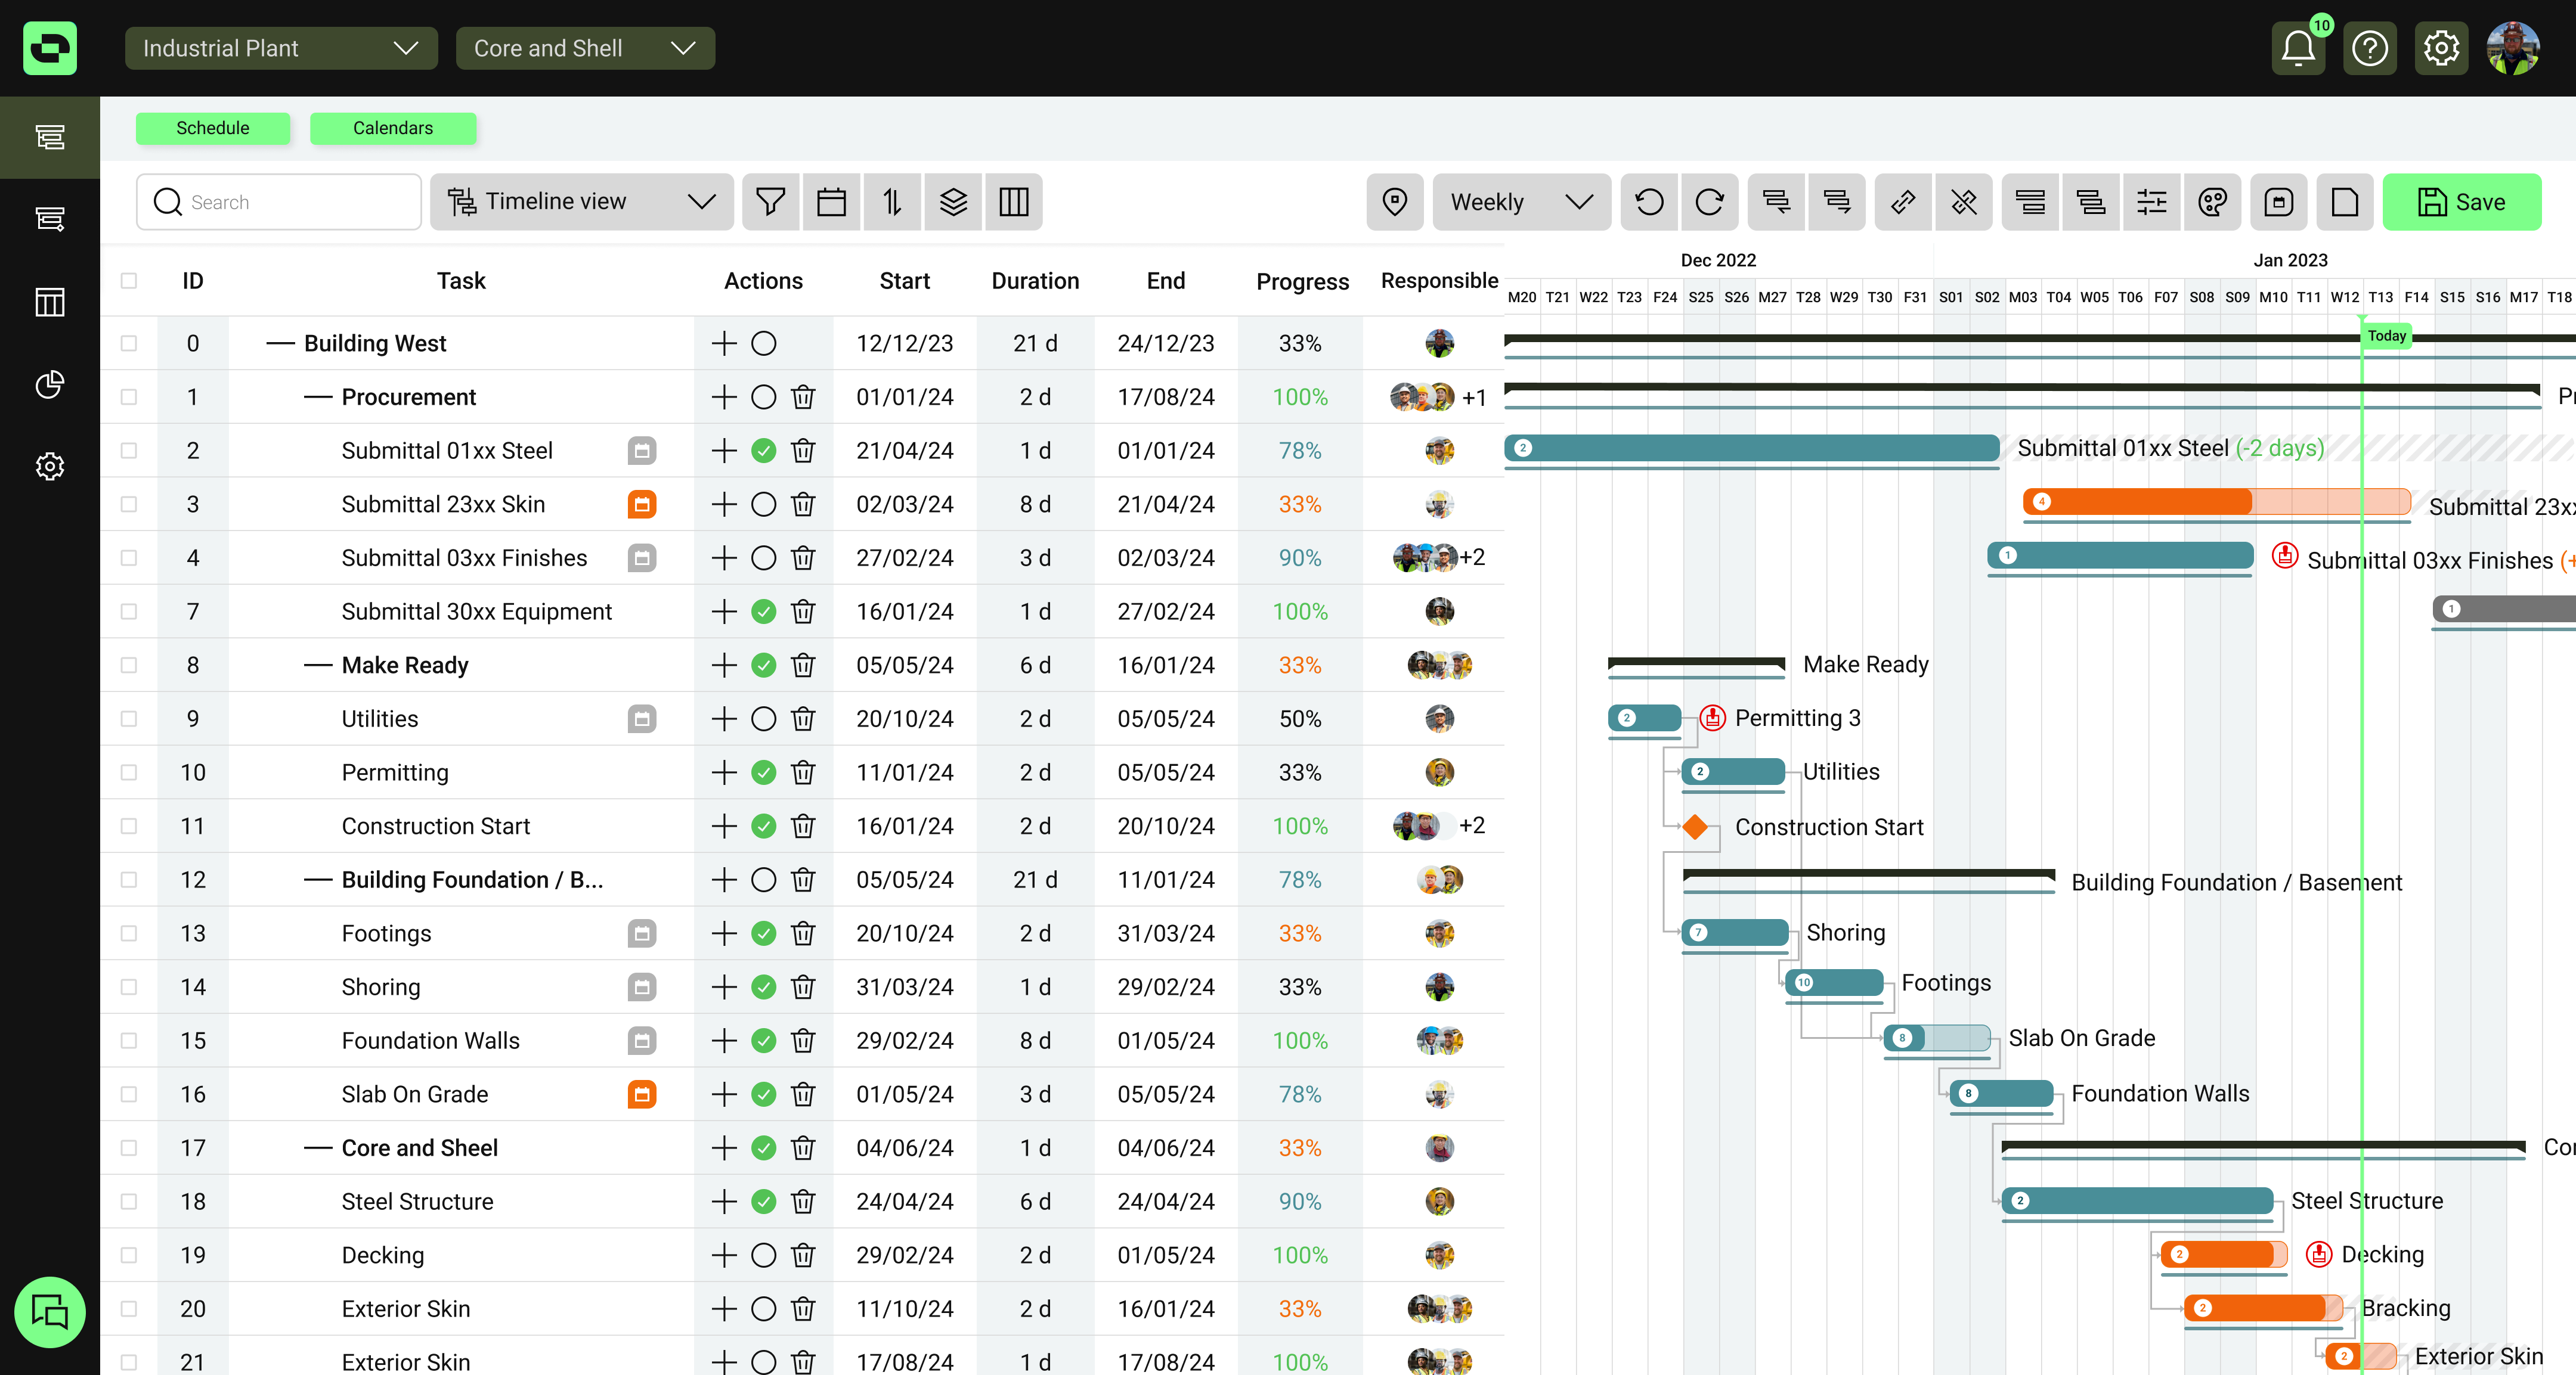Click the Submittal 01xx Steel Gantt bar

tap(1750, 448)
